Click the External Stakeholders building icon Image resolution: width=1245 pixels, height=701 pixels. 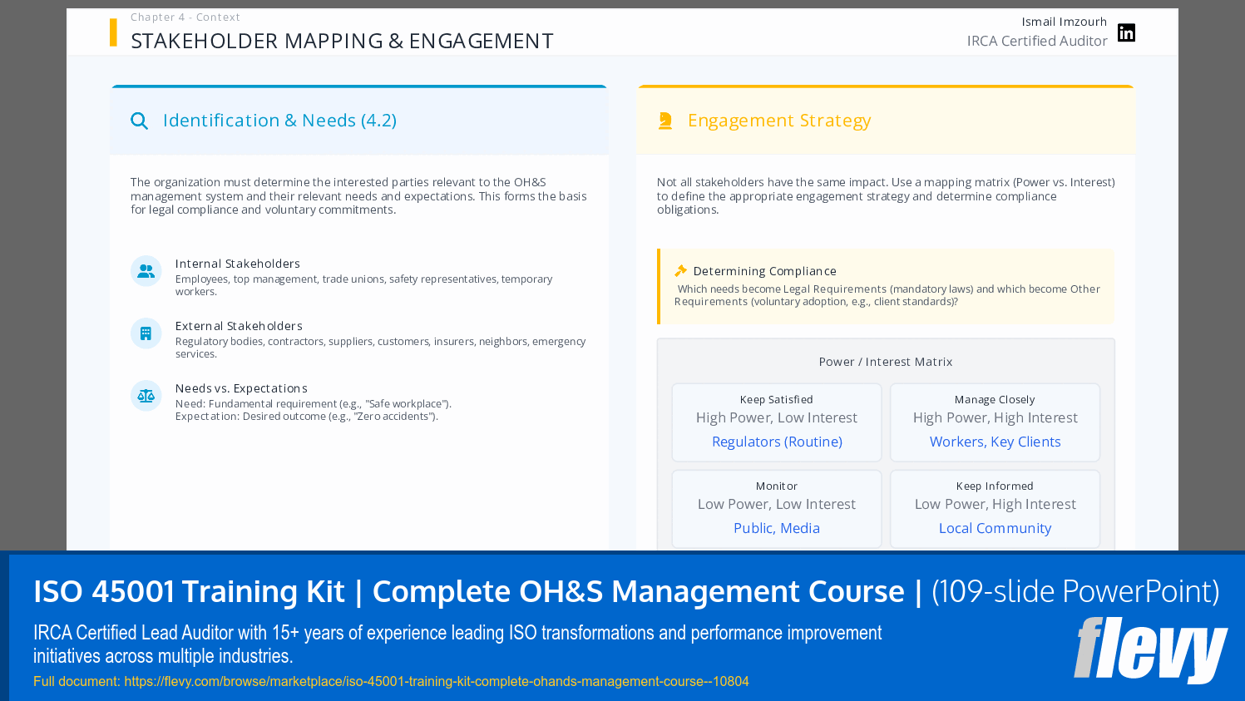146,333
